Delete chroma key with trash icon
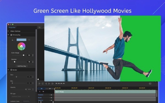This screenshot has width=165, height=103. [x=29, y=40]
